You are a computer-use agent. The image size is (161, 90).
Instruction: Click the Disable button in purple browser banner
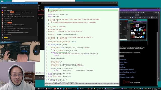(x=135, y=10)
